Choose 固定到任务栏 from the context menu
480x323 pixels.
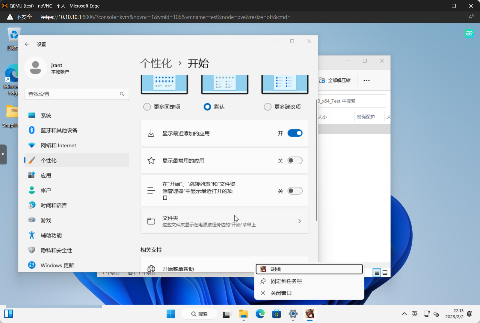(x=286, y=281)
